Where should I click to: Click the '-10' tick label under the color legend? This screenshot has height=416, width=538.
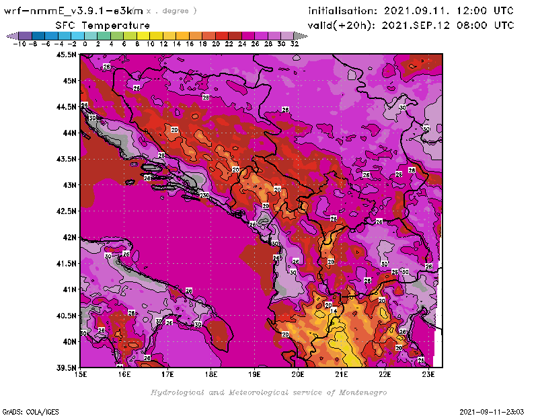coord(20,44)
